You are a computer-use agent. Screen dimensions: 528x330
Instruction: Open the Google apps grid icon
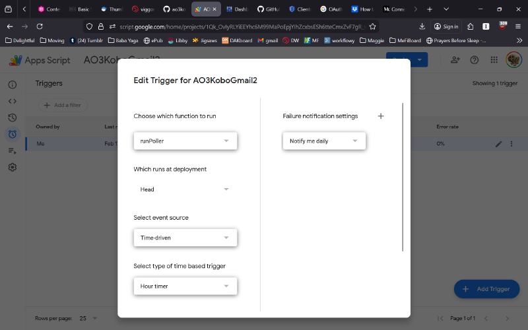(x=494, y=60)
